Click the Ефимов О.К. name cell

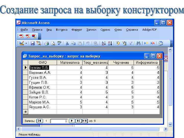click(x=42, y=87)
